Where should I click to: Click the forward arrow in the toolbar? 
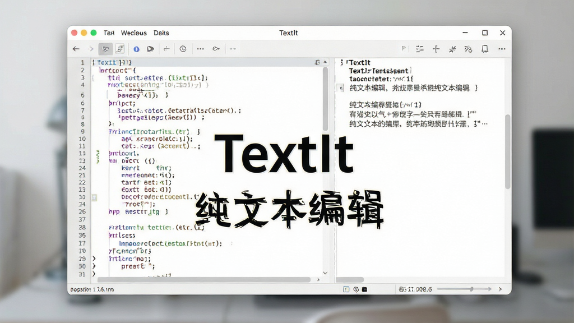(x=90, y=49)
